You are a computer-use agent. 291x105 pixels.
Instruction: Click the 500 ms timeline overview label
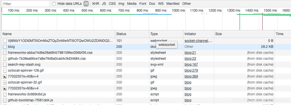pos(87,10)
